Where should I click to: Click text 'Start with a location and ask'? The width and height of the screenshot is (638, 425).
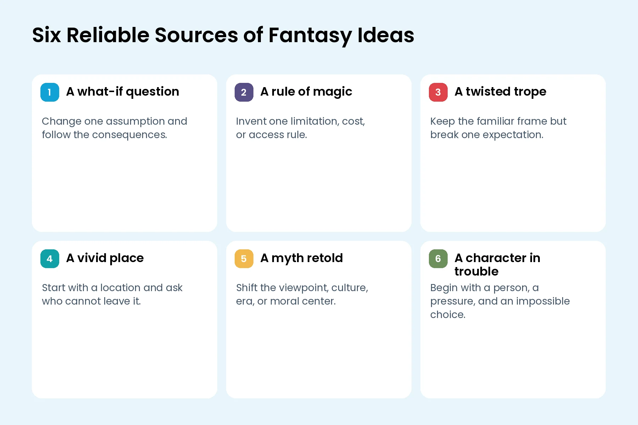tap(112, 288)
